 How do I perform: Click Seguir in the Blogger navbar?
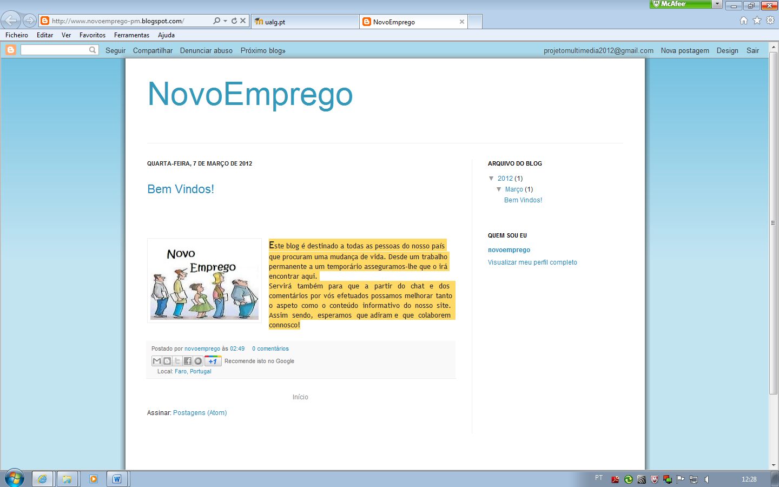[115, 50]
